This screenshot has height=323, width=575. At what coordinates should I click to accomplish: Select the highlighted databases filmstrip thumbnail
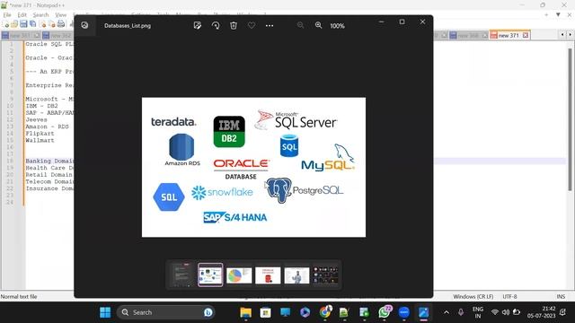coord(210,275)
